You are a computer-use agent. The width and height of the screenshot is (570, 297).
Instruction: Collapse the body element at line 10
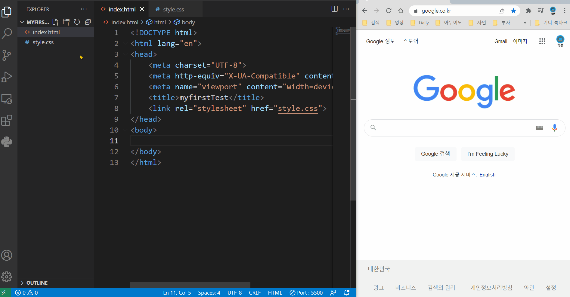coord(125,130)
